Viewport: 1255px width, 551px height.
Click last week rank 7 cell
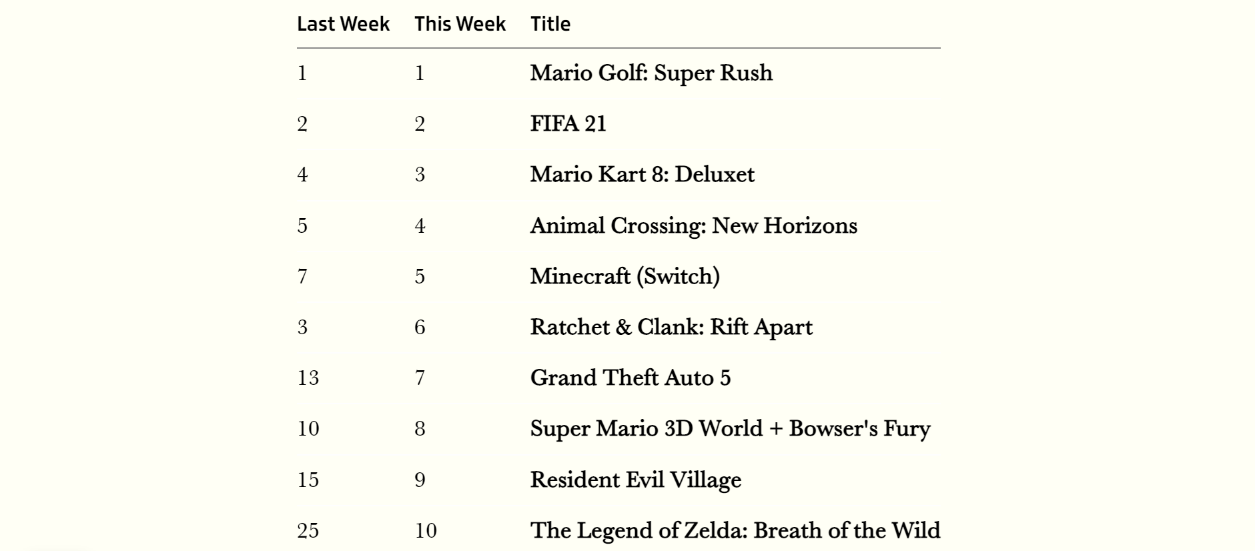(x=302, y=277)
